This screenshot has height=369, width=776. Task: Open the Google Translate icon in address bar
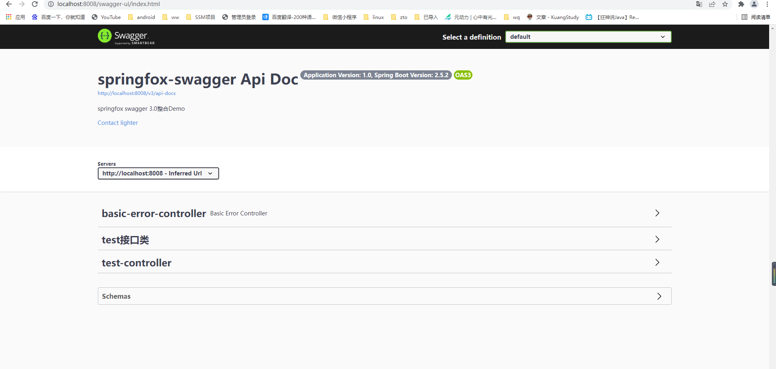[699, 4]
